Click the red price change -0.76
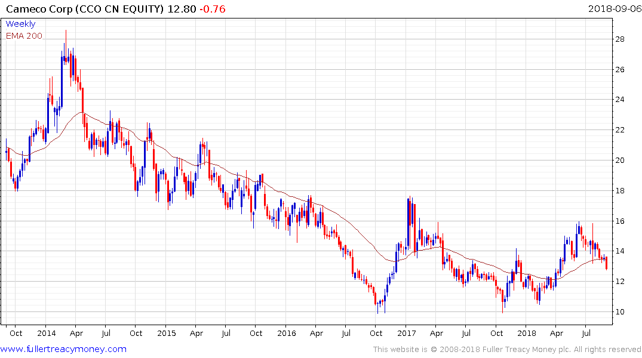Screen dimensions: 642x358 pyautogui.click(x=213, y=9)
